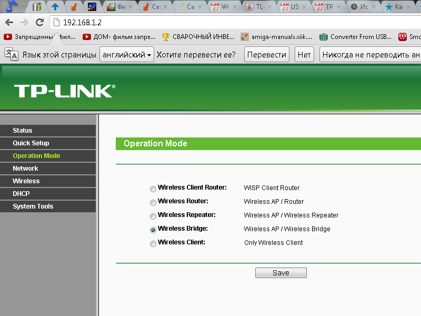
Task: Open the Network sidebar section
Action: tap(48, 168)
